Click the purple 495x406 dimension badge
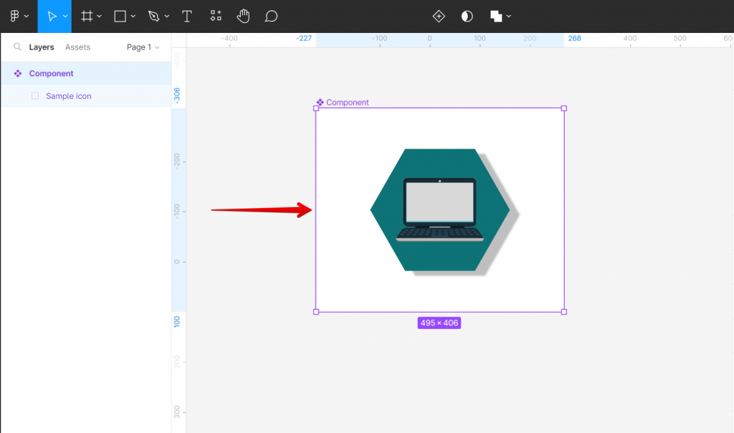The height and width of the screenshot is (433, 734). 439,323
